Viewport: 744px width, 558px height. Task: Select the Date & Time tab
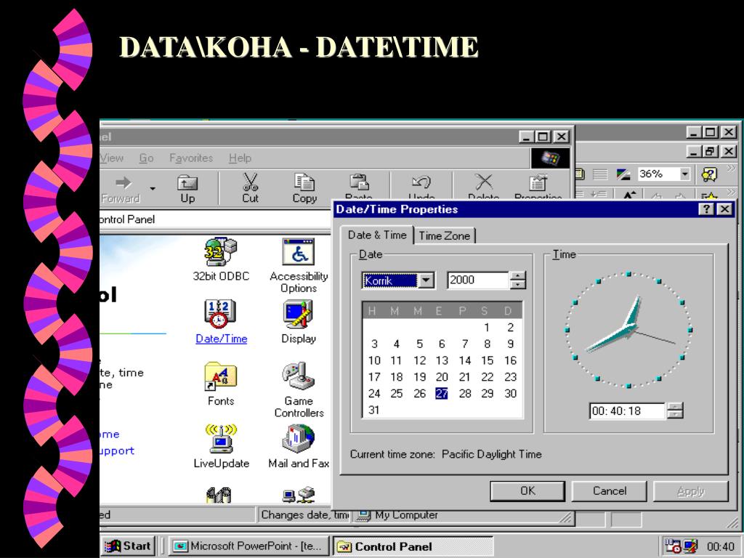[377, 235]
